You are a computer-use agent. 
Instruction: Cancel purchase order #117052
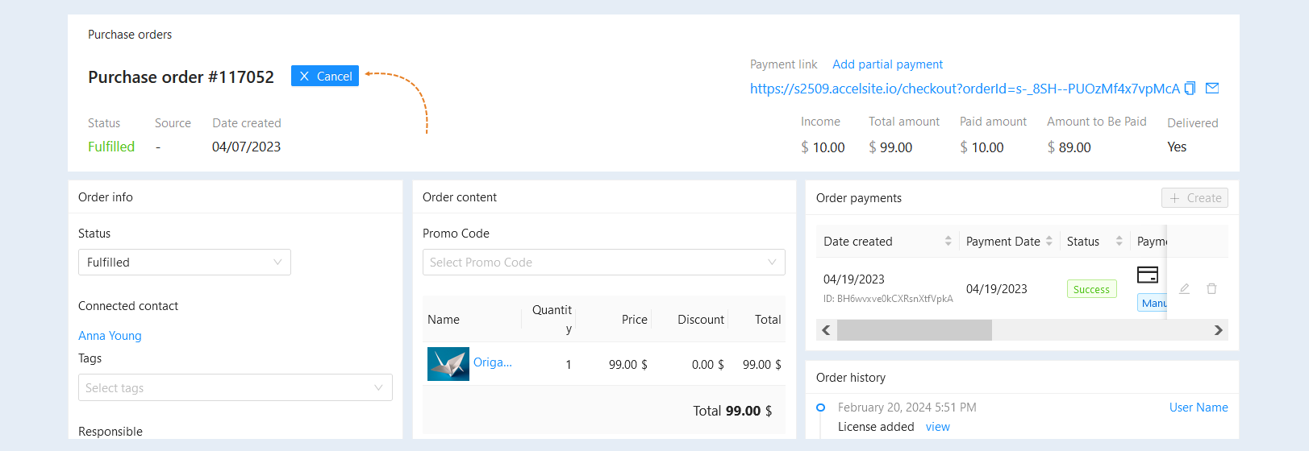click(x=325, y=76)
